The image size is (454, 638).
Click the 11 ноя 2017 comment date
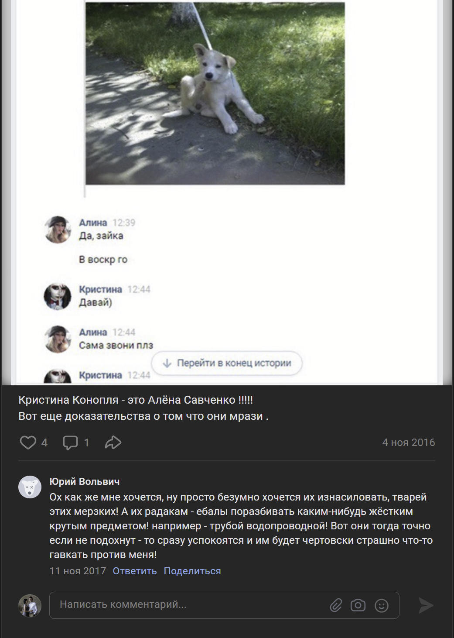pos(78,571)
